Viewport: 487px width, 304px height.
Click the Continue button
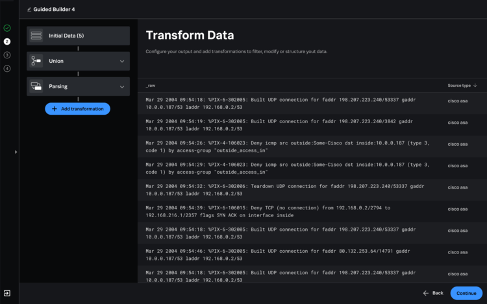(x=466, y=293)
